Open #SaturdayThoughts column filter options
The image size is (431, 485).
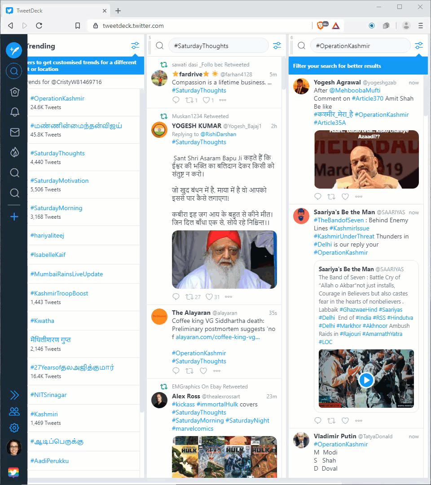click(x=277, y=46)
